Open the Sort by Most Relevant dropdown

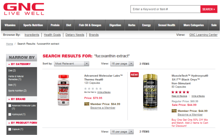72,64
